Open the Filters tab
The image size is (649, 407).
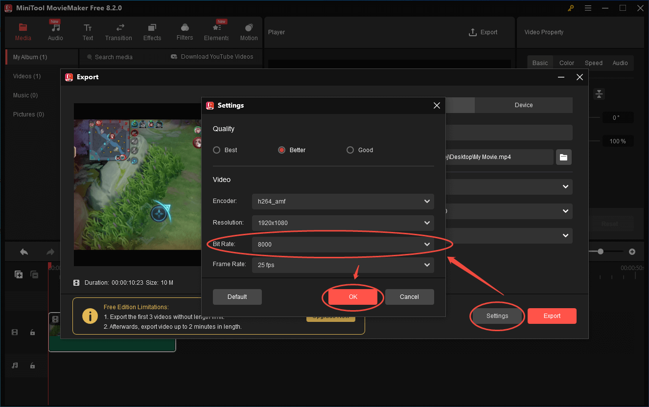pos(185,32)
